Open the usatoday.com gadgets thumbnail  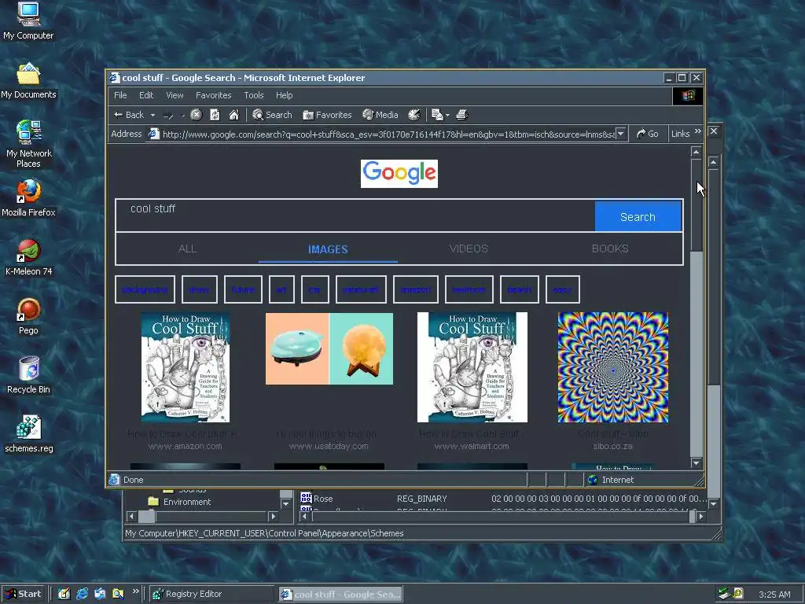pos(329,348)
